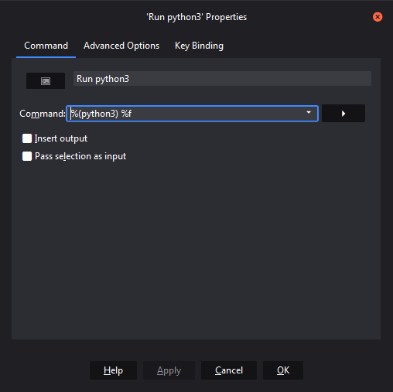The height and width of the screenshot is (392, 393).
Task: Enable the Insert output checkbox
Action: tap(27, 138)
